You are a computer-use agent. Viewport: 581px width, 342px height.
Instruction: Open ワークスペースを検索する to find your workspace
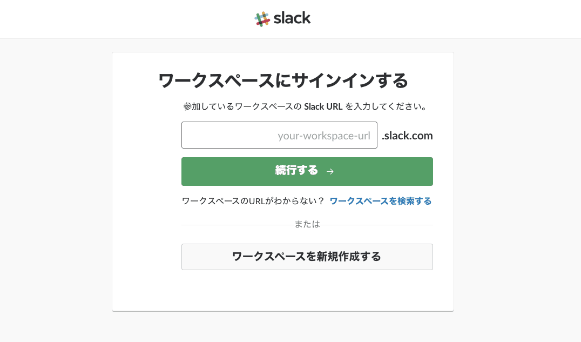coord(381,200)
